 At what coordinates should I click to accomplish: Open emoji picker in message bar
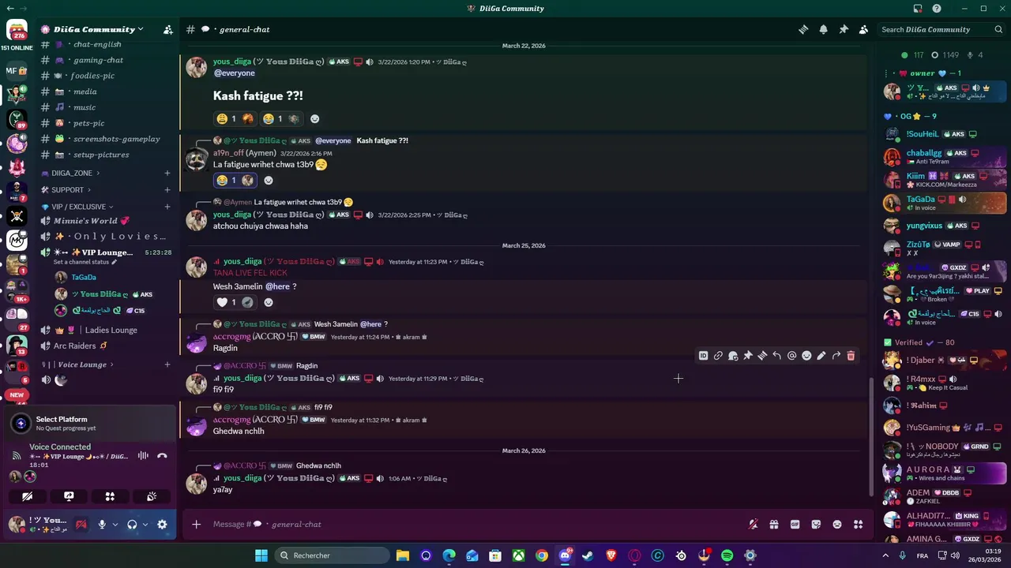pos(837,524)
